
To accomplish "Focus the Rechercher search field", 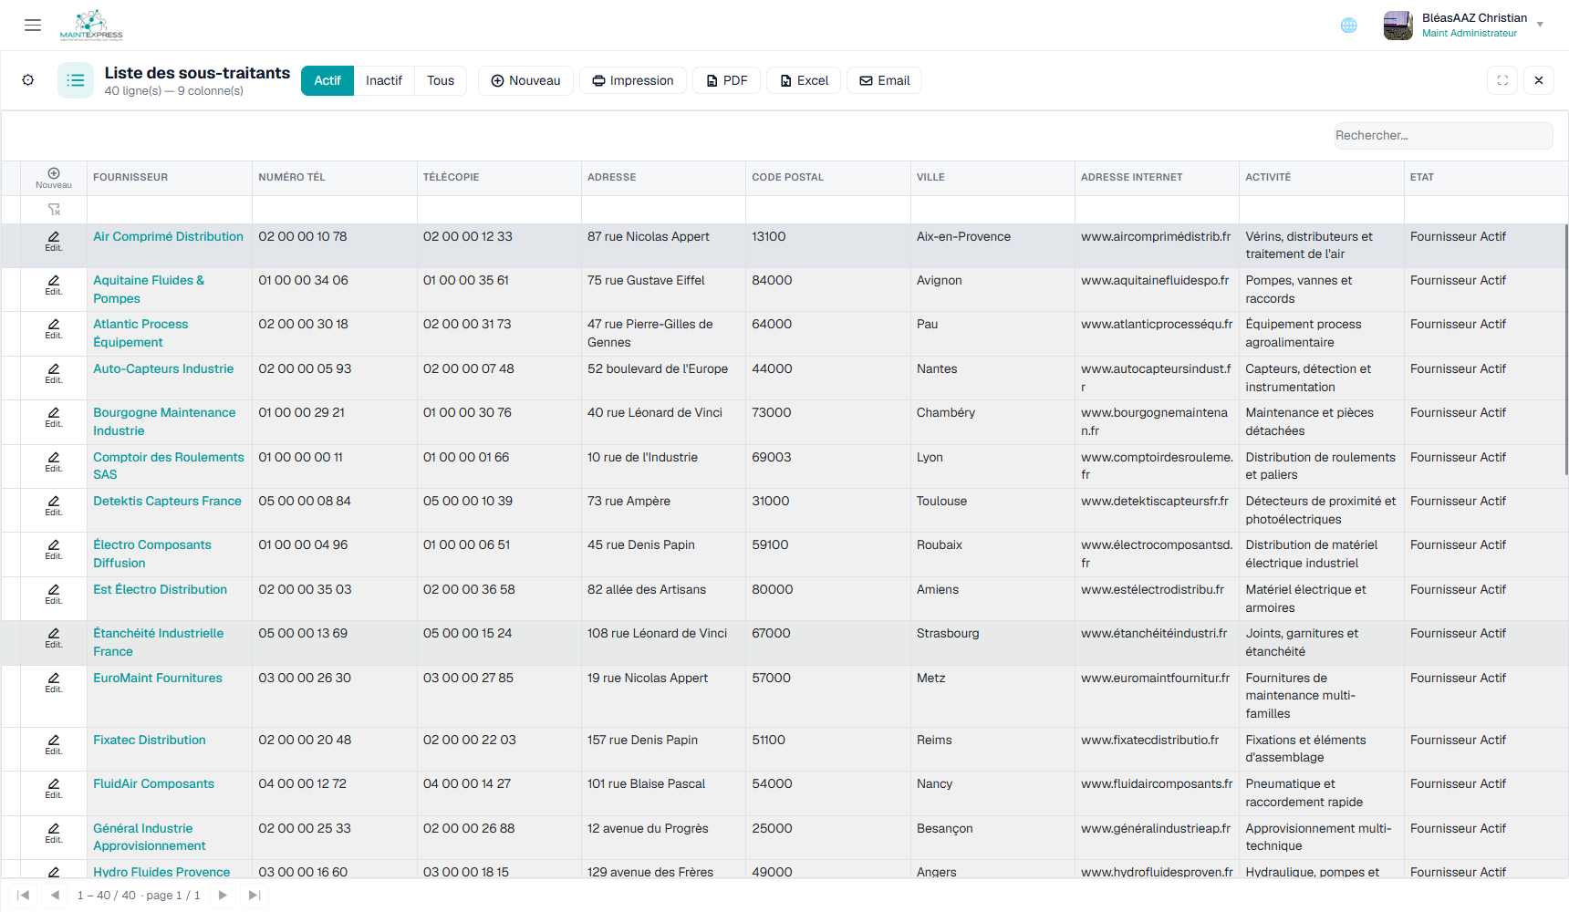I will (x=1443, y=135).
